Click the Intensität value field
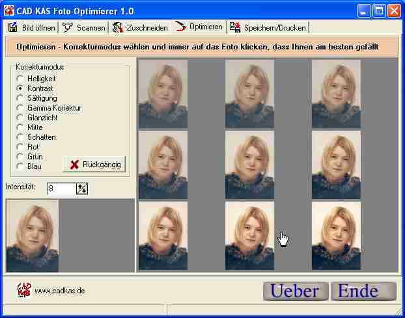 pyautogui.click(x=61, y=189)
